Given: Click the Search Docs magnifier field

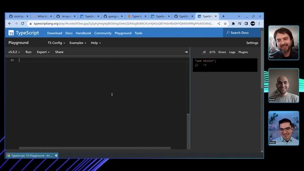Looking at the screenshot, I should (242, 33).
